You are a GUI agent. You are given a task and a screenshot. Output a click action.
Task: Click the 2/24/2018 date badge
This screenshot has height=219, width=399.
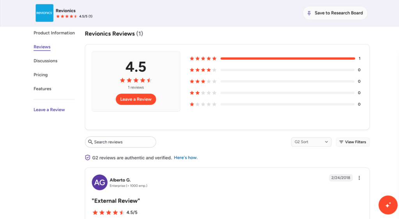coord(341,178)
